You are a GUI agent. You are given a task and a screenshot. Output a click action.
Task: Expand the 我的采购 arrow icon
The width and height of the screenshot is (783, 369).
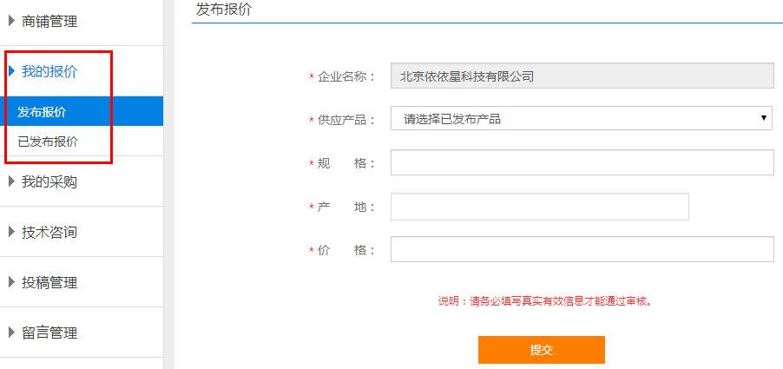click(12, 181)
